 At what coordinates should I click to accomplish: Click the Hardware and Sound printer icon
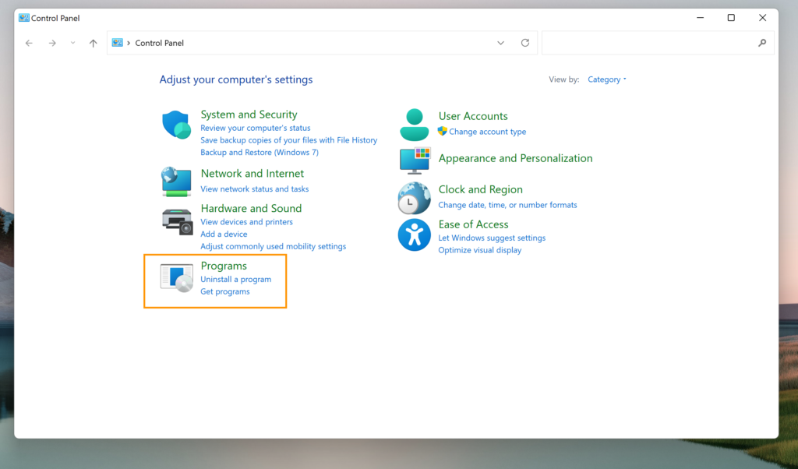176,221
